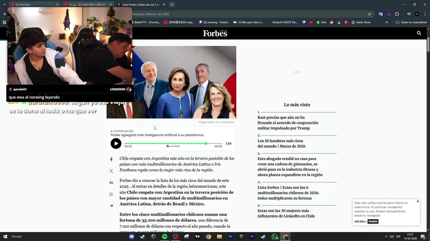Viewport: 430px width, 241px height.
Task: Open the WW版本 AD bookmark
Action: [x=179, y=22]
